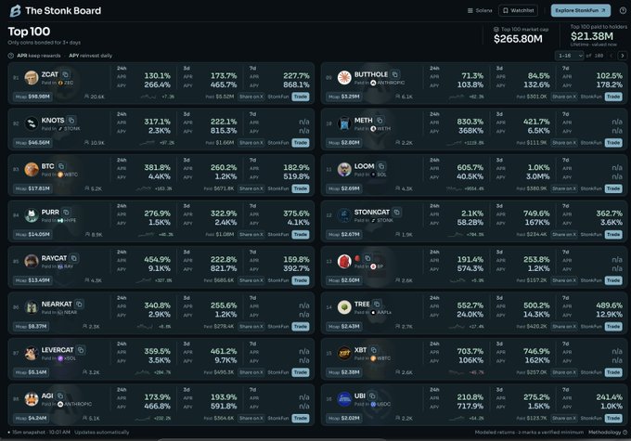Click the Top 100 market cap $265.80M value
The image size is (631, 441).
518,39
